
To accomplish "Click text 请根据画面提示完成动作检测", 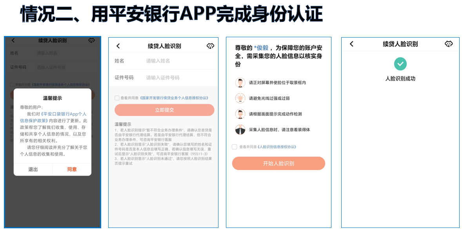I will coord(275,114).
